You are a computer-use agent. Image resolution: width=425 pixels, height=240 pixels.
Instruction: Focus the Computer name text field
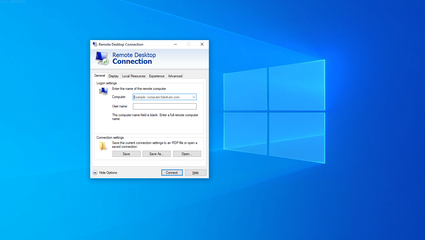[161, 97]
